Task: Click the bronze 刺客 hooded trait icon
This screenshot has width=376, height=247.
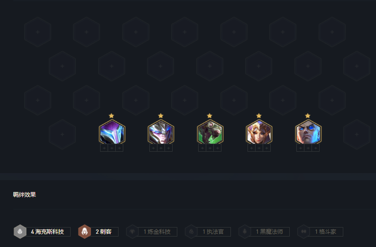Action: coord(85,232)
